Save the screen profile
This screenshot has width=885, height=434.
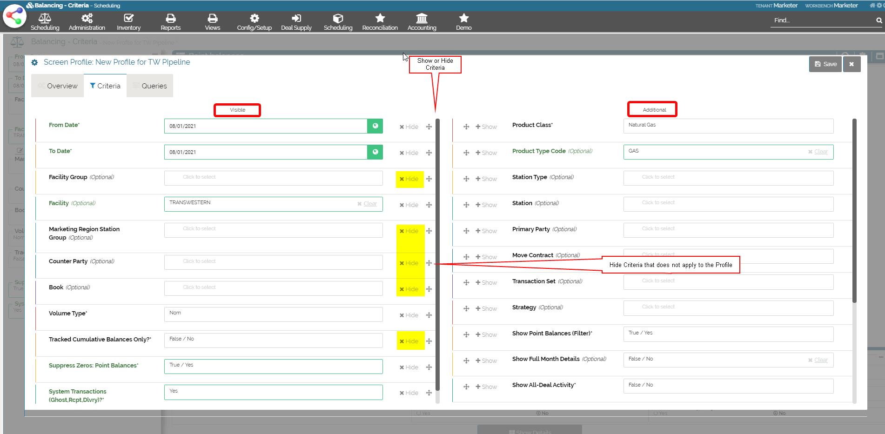[825, 64]
